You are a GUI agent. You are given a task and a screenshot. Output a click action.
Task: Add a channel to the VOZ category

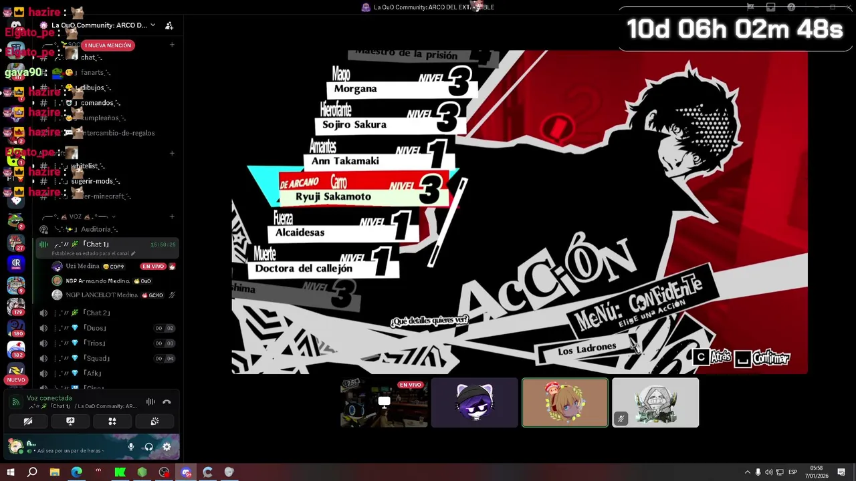(172, 216)
